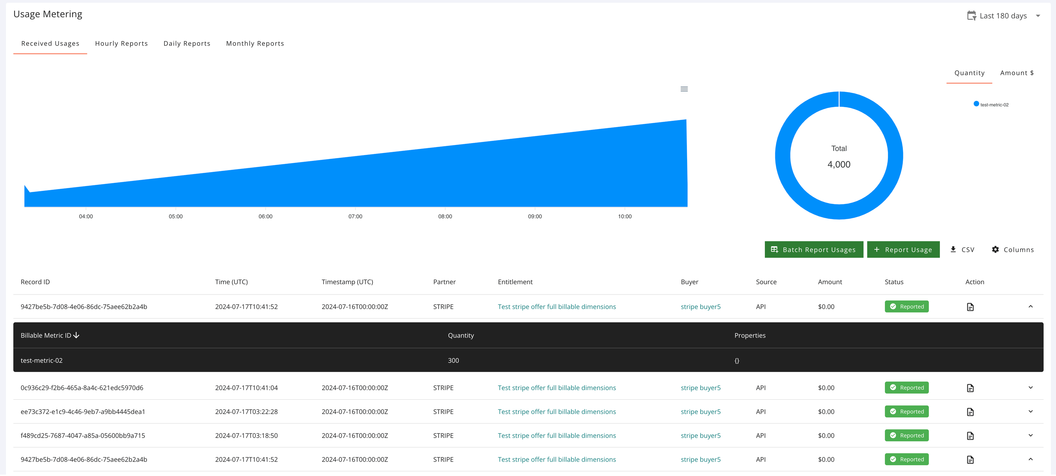Toggle test-metric-02 legend dot in donut chart
1056x476 pixels.
pos(976,104)
